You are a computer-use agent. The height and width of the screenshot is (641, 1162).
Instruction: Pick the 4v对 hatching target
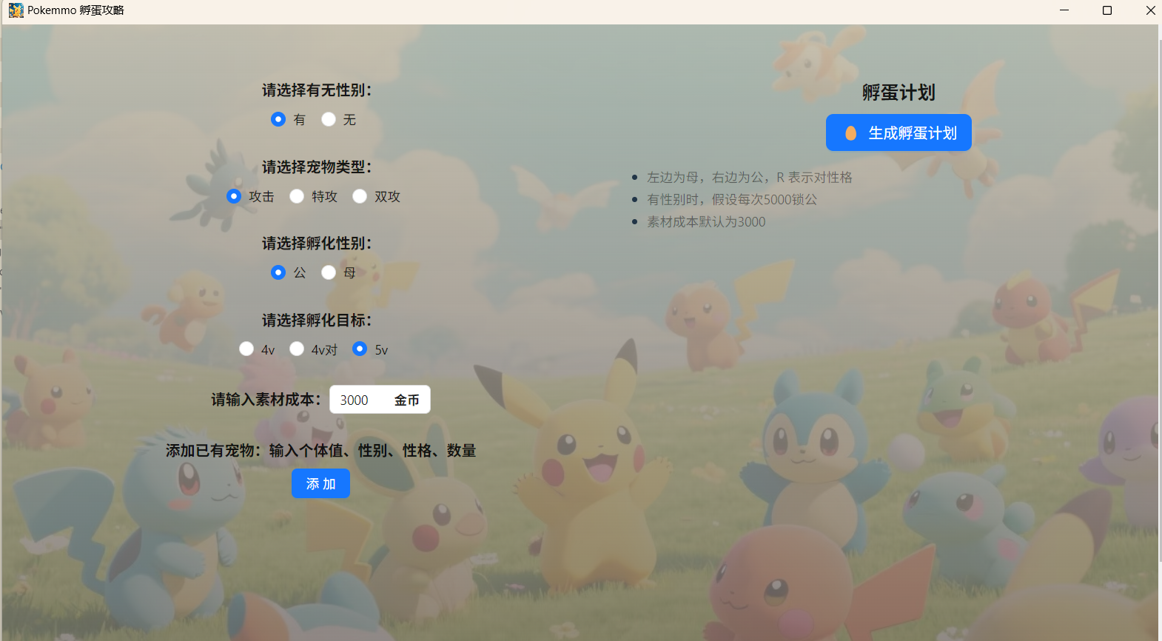click(297, 349)
